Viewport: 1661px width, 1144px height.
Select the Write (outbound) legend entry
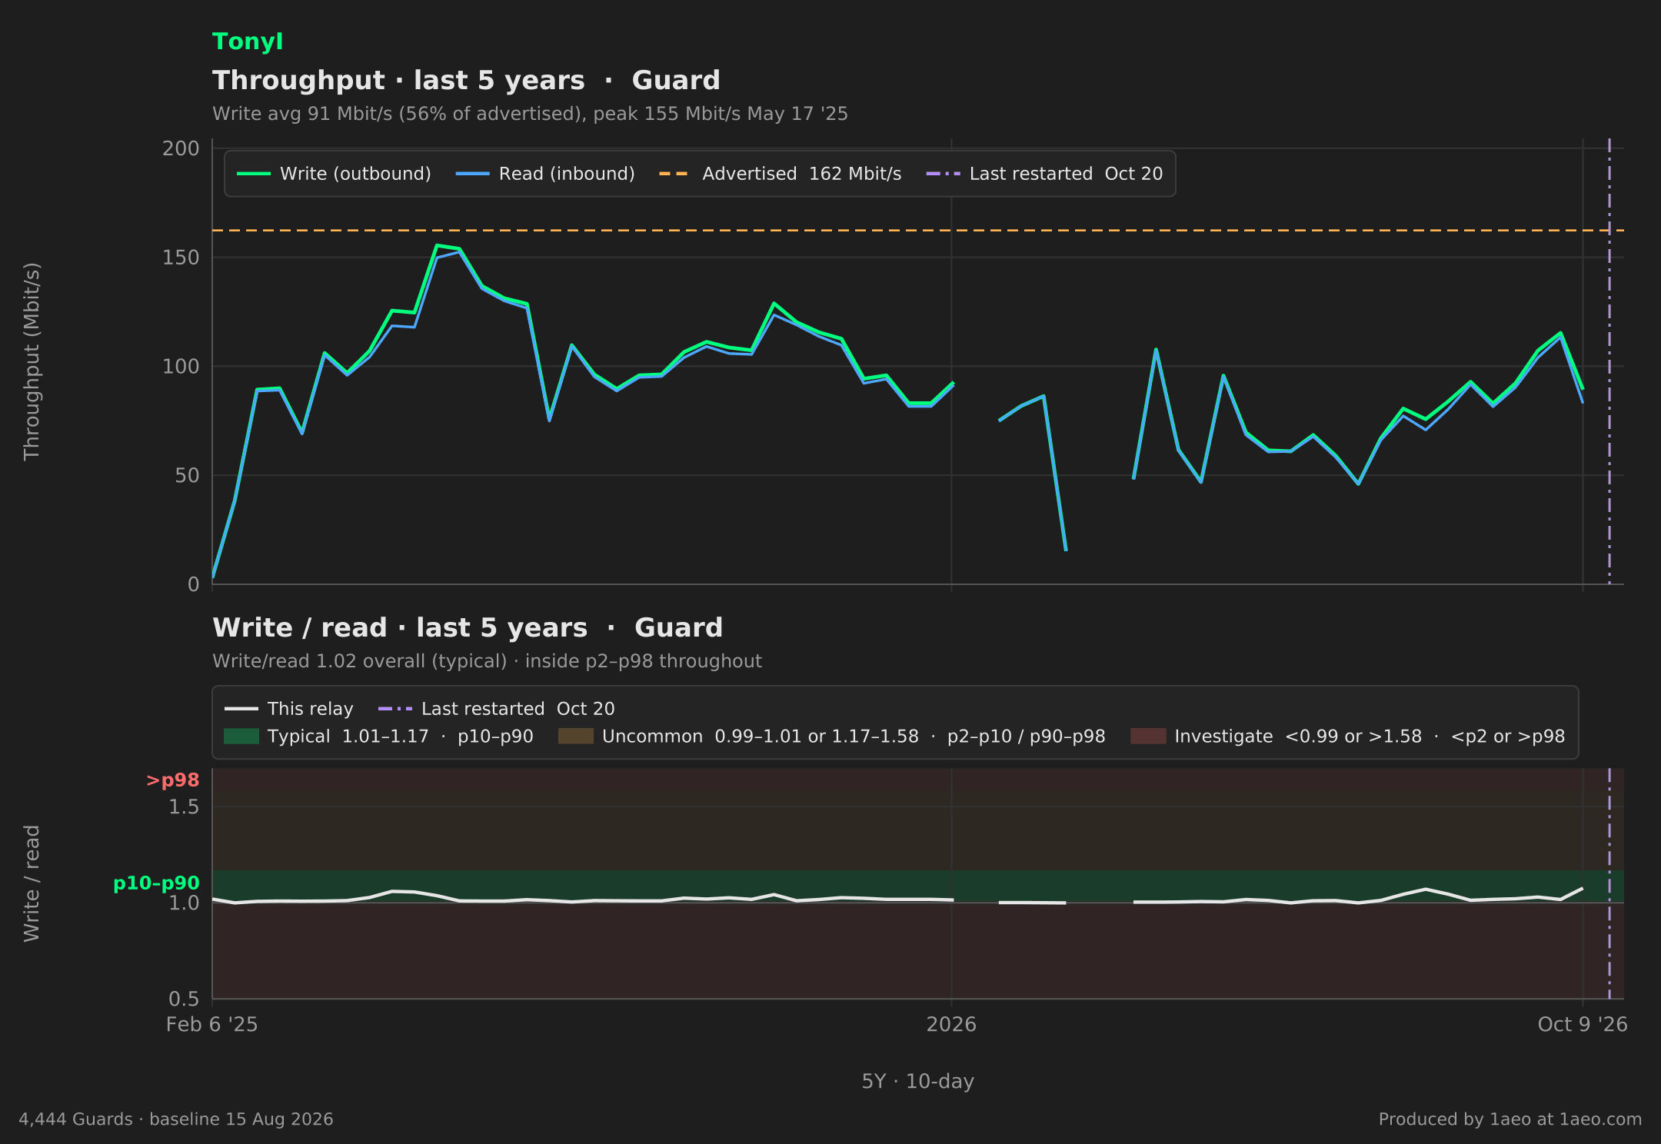click(x=335, y=174)
